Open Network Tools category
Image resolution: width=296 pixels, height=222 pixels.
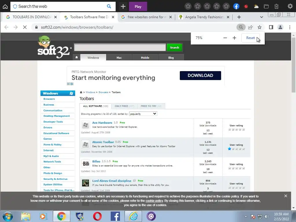pos(52,162)
